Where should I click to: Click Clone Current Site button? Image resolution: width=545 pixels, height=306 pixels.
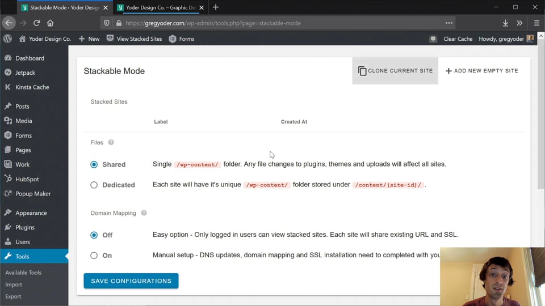(395, 71)
